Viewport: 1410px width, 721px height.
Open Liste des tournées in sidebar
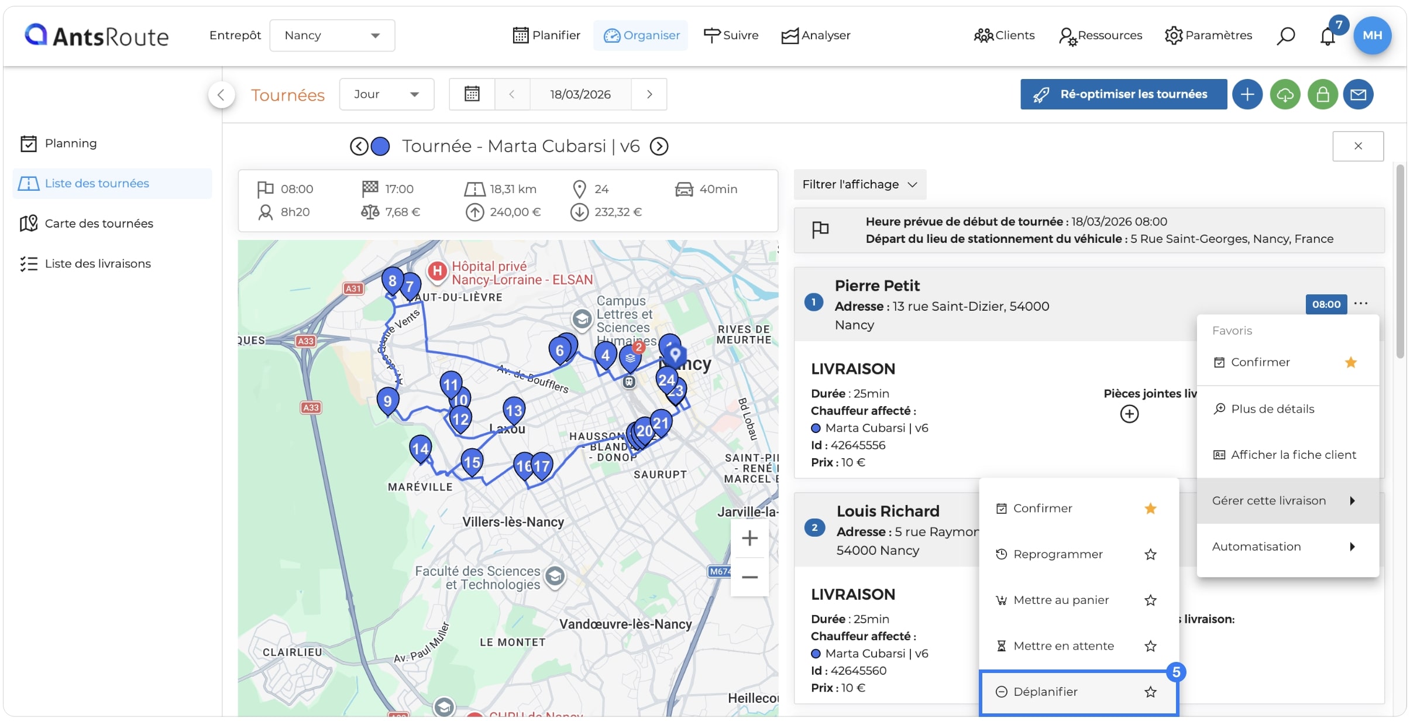[112, 184]
